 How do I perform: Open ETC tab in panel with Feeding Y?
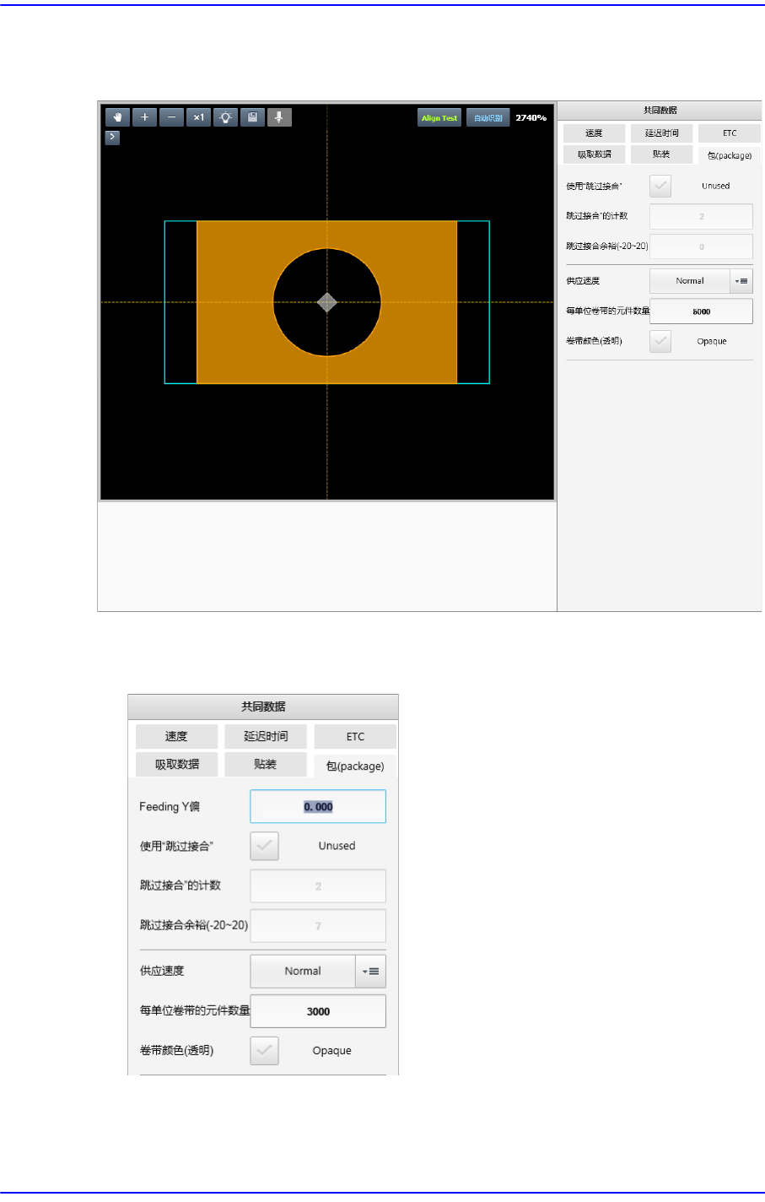[355, 736]
